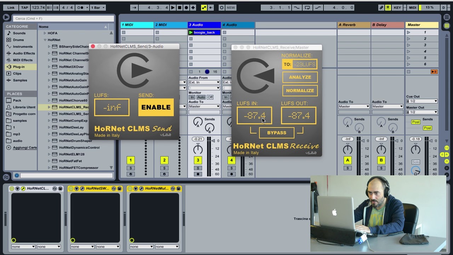
Task: Toggle Draw Mode pencil icon
Action: point(381,7)
